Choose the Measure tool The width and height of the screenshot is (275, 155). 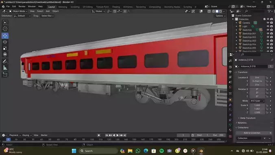pos(5,68)
